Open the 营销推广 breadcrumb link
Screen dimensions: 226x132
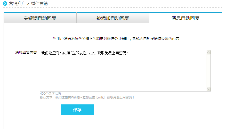tap(17, 4)
